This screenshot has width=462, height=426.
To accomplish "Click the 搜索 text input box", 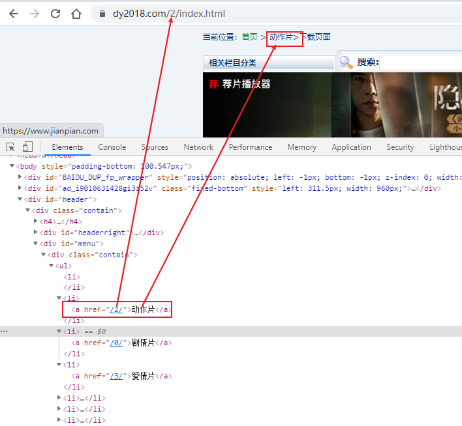I will pos(420,63).
